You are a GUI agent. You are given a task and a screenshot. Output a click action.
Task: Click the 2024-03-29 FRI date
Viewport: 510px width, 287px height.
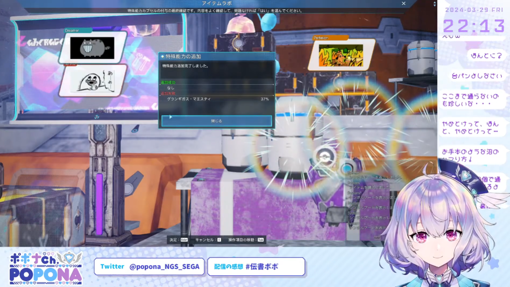(x=474, y=10)
